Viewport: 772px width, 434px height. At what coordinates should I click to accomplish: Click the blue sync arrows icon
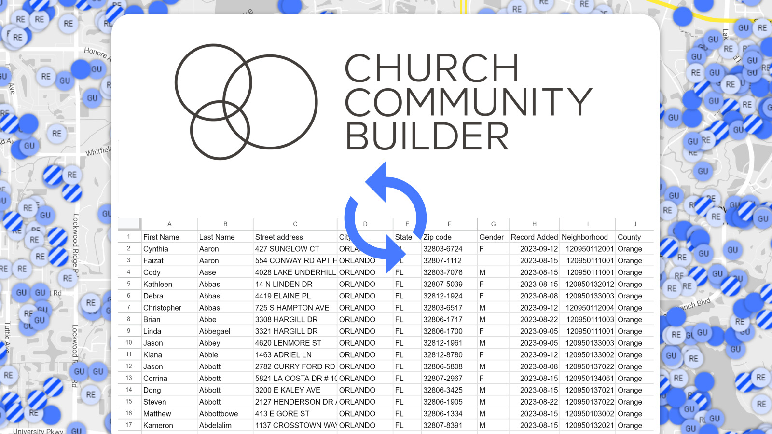tap(386, 218)
